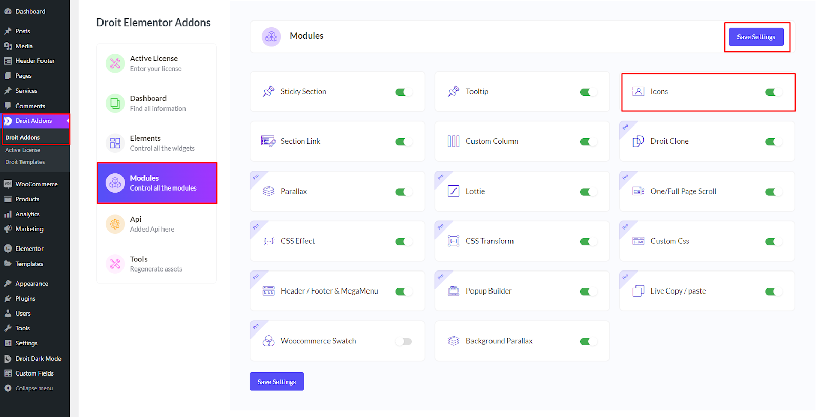Switch off the Background Parallax toggle
This screenshot has height=417, width=820.
(588, 341)
